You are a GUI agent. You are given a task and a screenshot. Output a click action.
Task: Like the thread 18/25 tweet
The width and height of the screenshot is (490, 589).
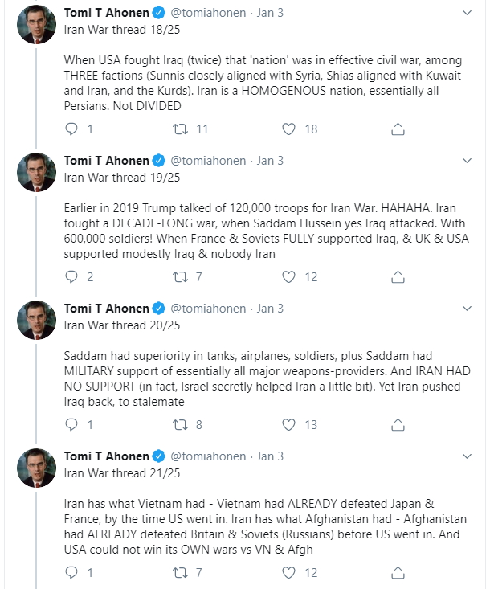click(288, 129)
